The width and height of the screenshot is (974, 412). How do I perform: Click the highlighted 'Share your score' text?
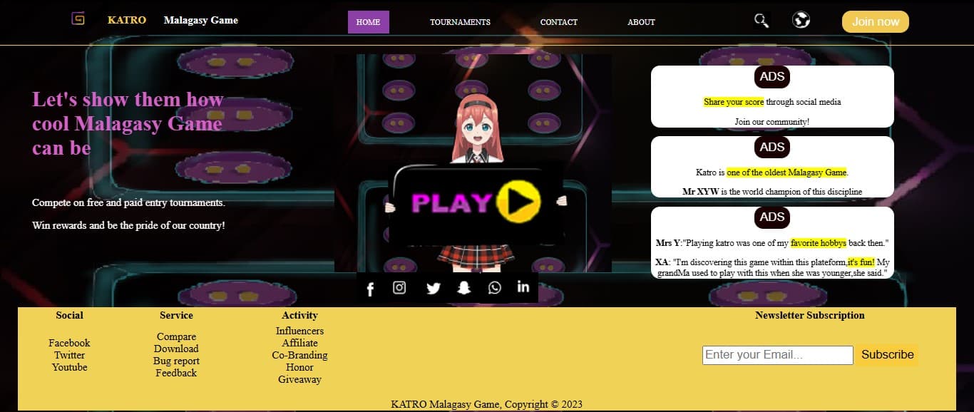point(734,102)
